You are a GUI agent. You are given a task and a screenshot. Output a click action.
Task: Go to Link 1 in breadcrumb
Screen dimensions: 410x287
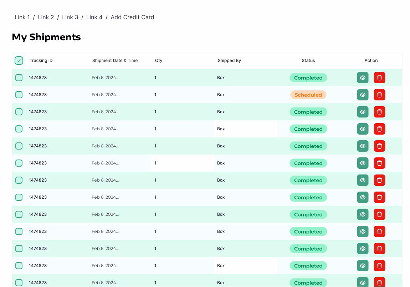tap(22, 17)
